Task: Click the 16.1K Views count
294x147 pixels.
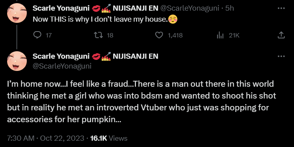Action: 109,138
